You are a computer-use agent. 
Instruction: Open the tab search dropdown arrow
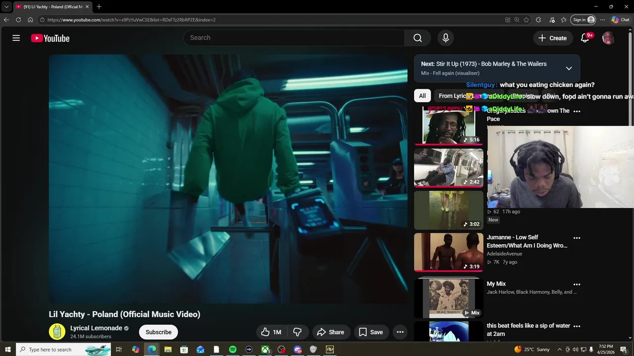pos(6,6)
